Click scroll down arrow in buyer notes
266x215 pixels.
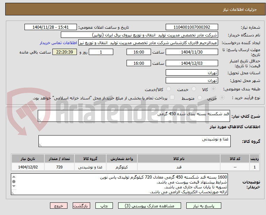pyautogui.click(x=14, y=186)
